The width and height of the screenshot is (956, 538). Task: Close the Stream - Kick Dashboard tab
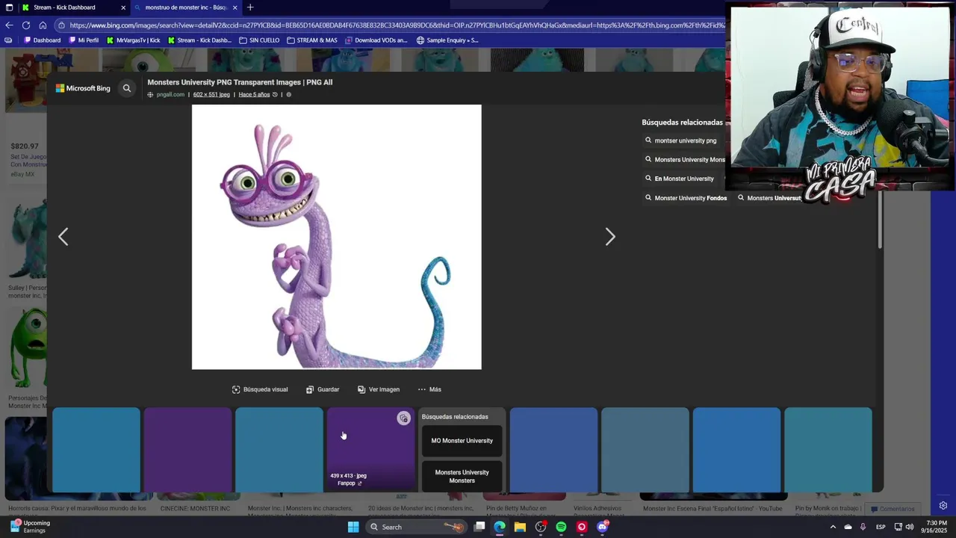point(123,7)
